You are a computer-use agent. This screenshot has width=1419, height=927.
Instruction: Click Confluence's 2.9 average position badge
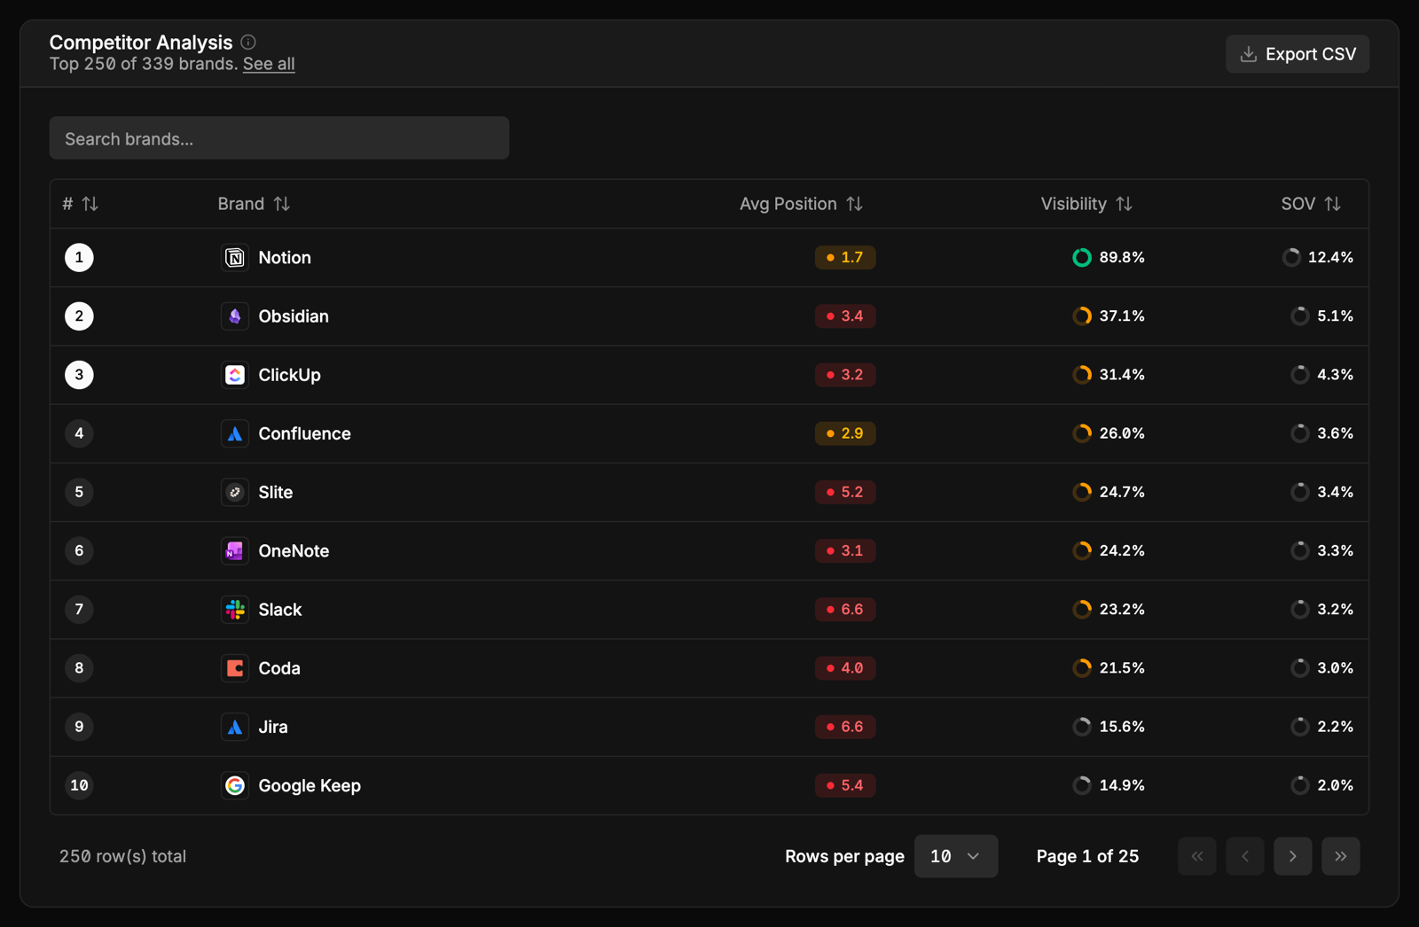tap(845, 433)
